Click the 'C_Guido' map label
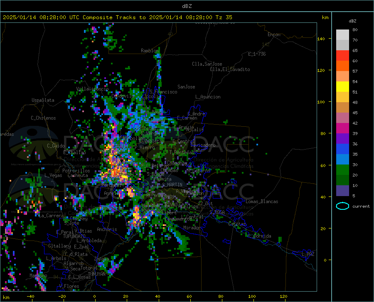The image size is (374, 302). [56, 146]
